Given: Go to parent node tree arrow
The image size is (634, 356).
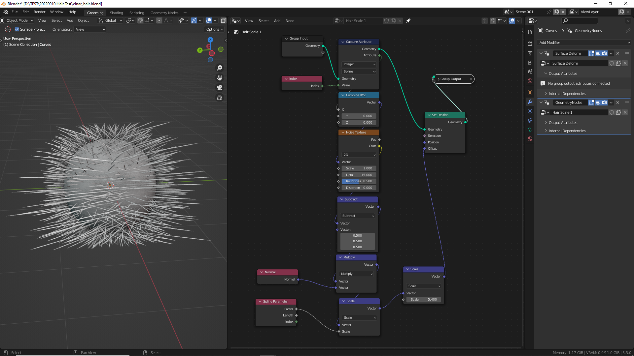Looking at the screenshot, I should click(485, 21).
